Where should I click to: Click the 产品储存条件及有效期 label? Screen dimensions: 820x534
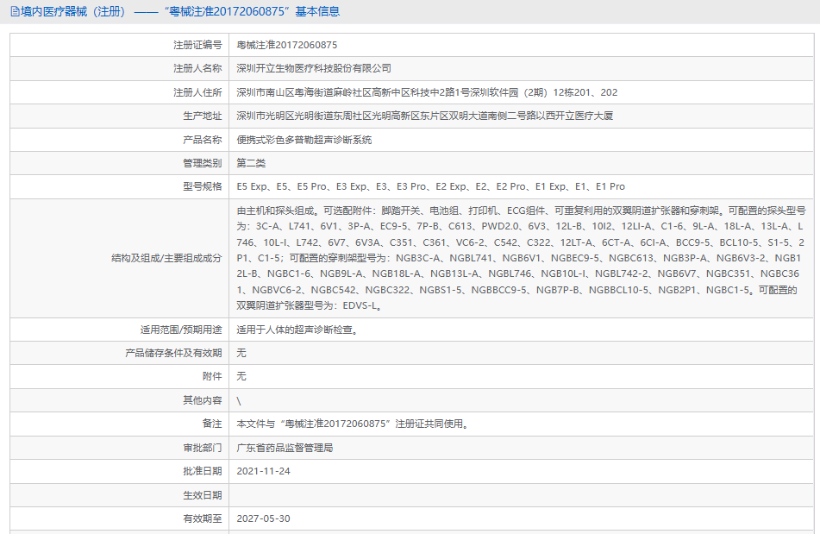click(x=173, y=353)
